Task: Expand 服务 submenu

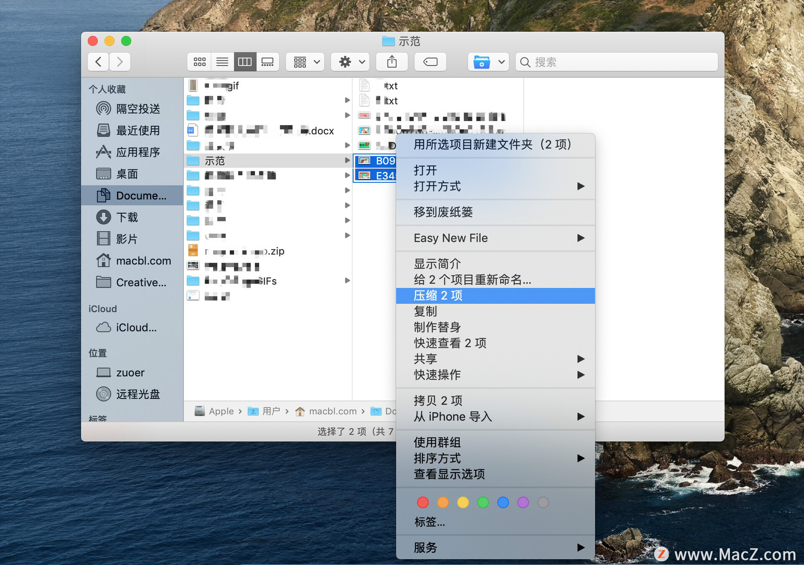Action: coord(495,547)
